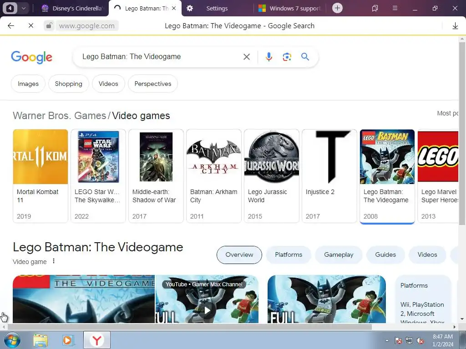Viewport: 466px width, 349px height.
Task: Open Injustice 2 game card
Action: point(329,176)
